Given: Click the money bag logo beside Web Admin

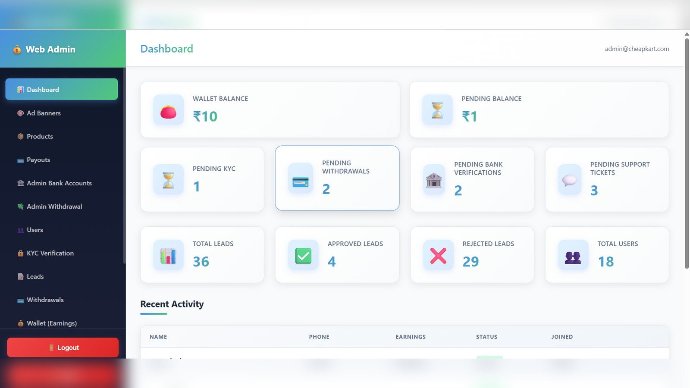Looking at the screenshot, I should pos(17,50).
